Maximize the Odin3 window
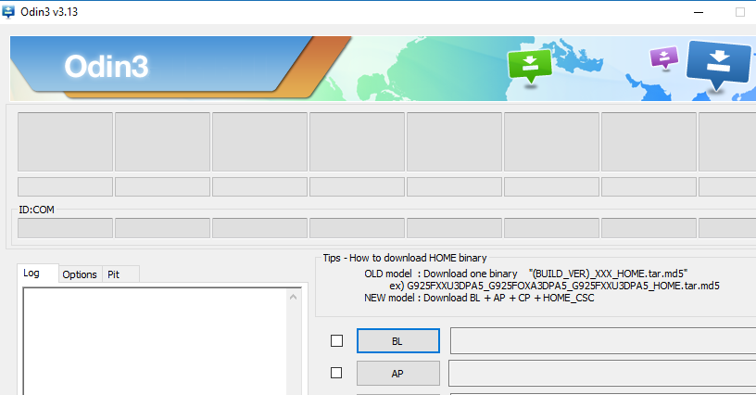Image resolution: width=756 pixels, height=395 pixels. tap(740, 12)
